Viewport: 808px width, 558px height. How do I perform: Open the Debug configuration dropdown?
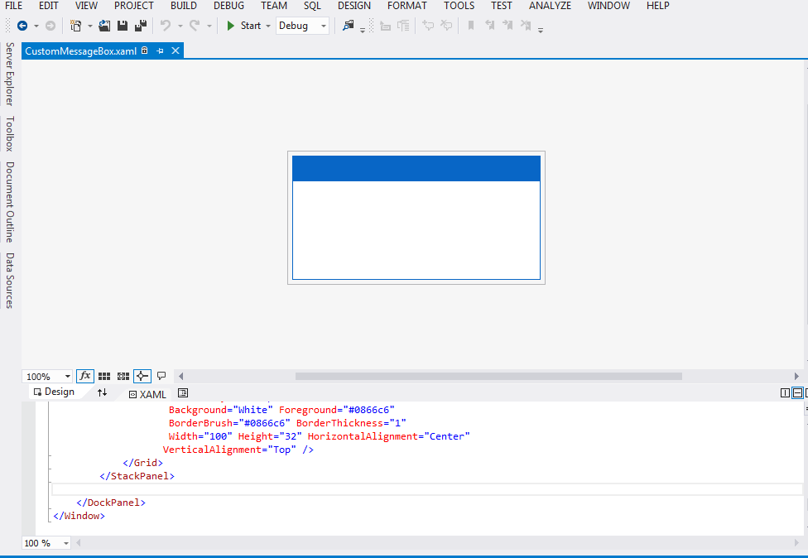click(322, 26)
